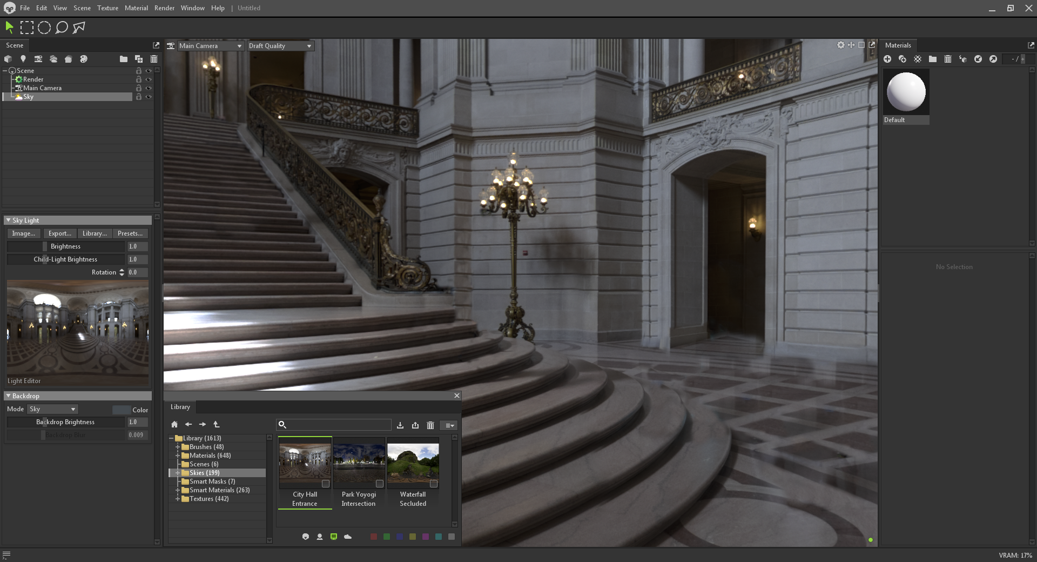Lock the Sky object

[139, 97]
